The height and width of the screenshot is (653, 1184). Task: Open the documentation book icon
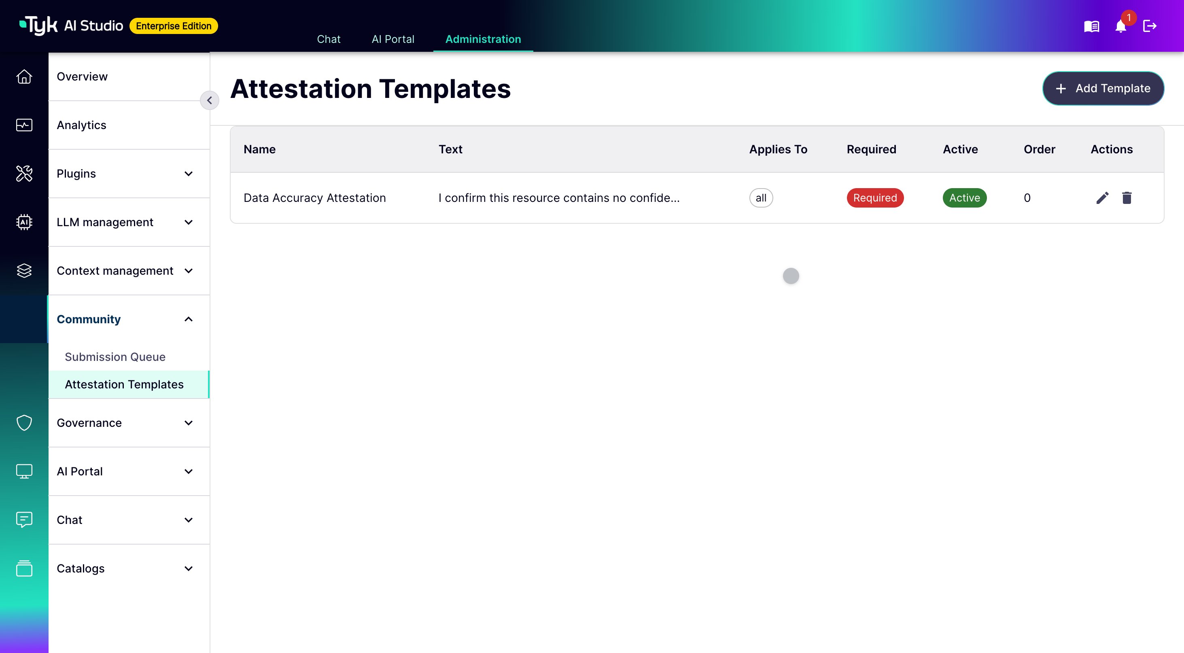[1092, 26]
